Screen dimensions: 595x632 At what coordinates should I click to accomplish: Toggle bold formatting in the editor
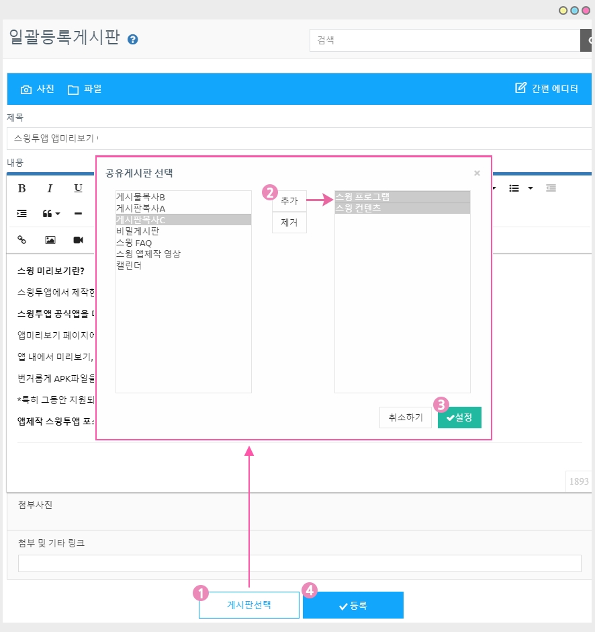pos(21,188)
